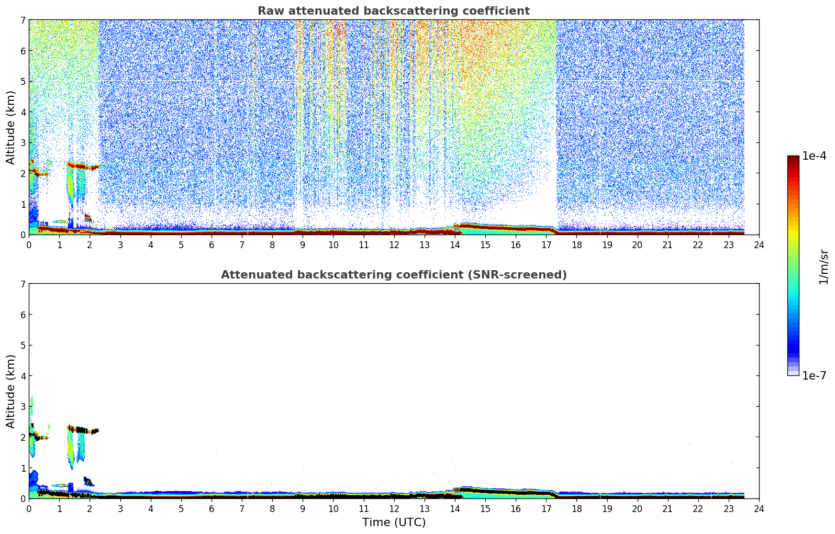
Task: Click hour 0 tick label under top plot
Action: [x=29, y=245]
